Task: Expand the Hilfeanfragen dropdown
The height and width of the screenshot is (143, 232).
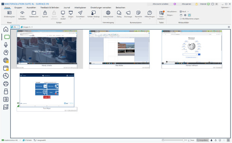Action: pos(149,19)
